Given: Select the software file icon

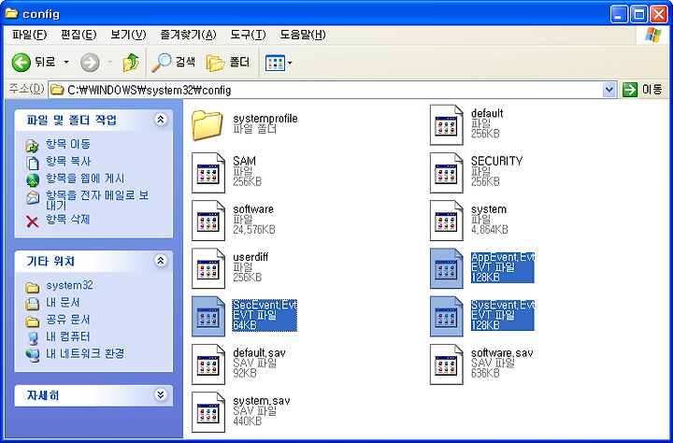Looking at the screenshot, I should [x=208, y=221].
